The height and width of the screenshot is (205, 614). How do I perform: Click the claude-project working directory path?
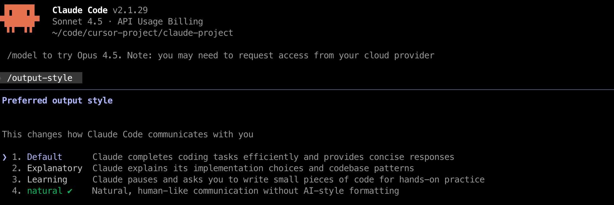click(143, 33)
